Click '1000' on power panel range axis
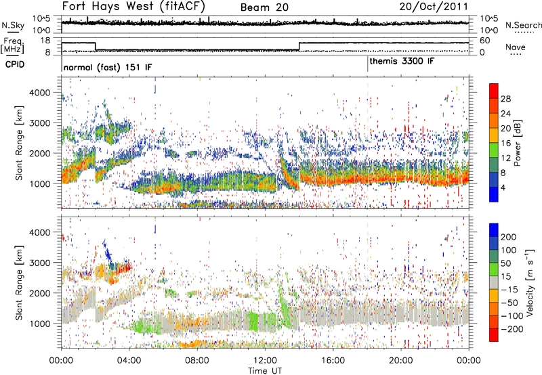 [x=39, y=183]
